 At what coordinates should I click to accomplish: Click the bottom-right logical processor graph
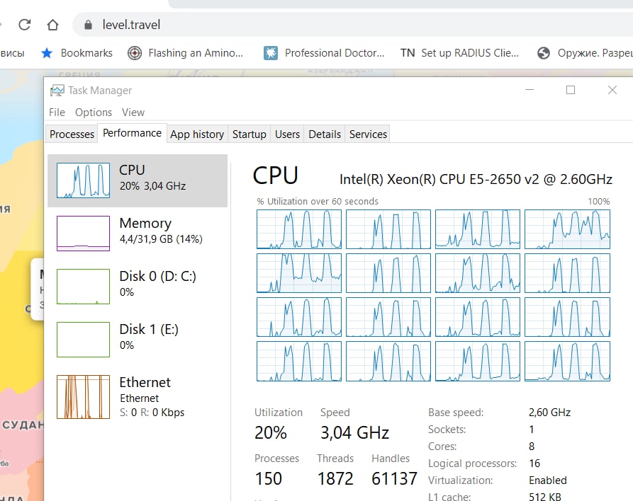click(x=567, y=361)
